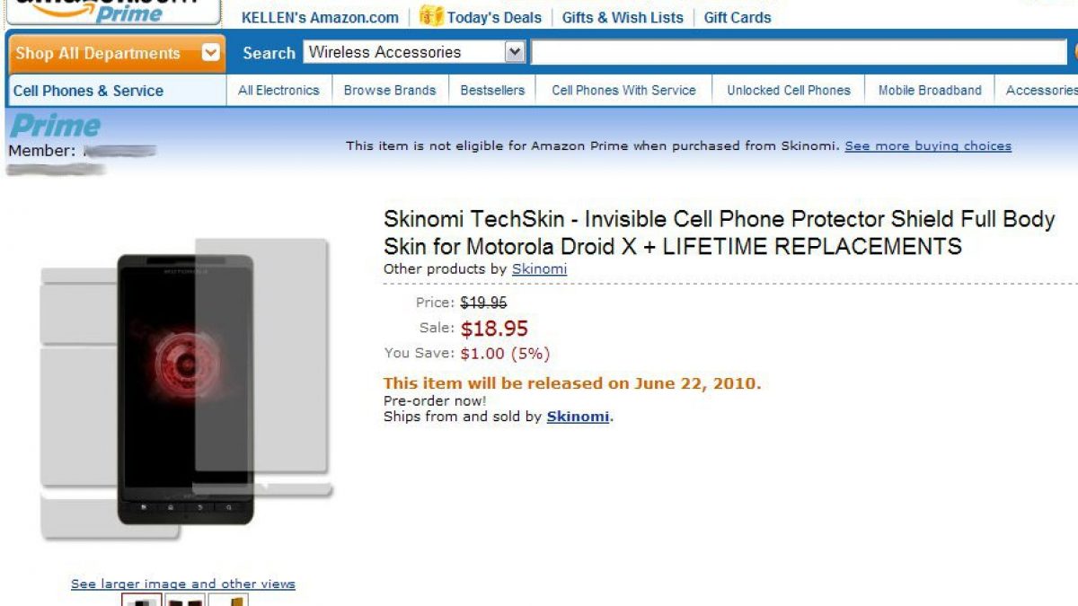This screenshot has width=1078, height=606.
Task: Click the blue Prime member logo
Action: (x=56, y=126)
